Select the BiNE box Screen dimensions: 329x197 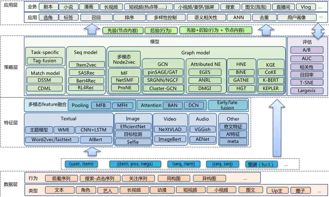(x=241, y=72)
